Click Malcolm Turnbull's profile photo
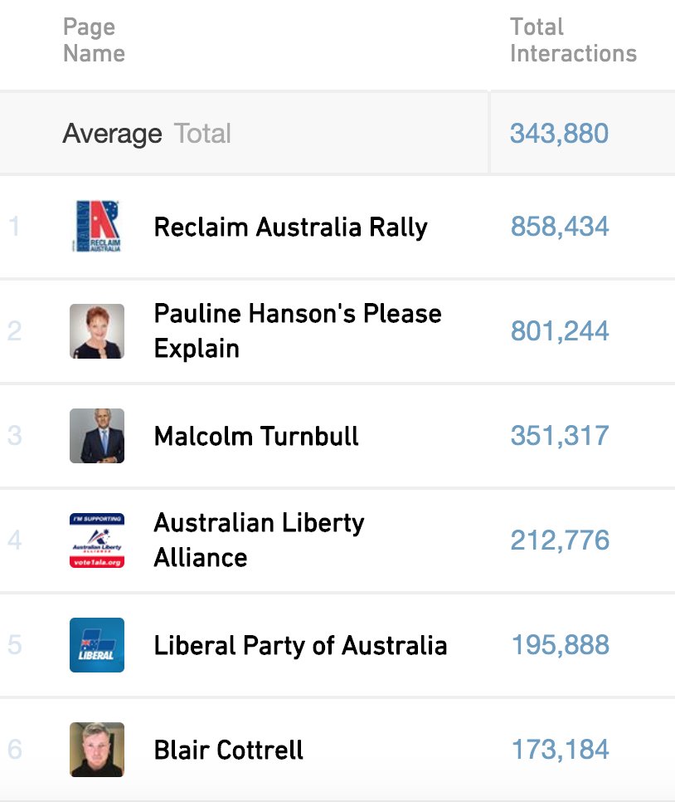 (x=97, y=436)
